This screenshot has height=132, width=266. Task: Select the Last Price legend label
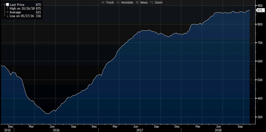click(17, 5)
